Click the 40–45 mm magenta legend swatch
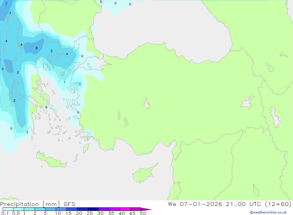The image size is (293, 215). pos(125,209)
